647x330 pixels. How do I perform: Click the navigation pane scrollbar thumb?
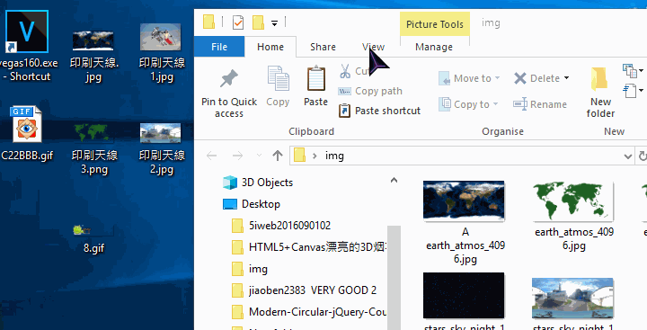tap(394, 277)
